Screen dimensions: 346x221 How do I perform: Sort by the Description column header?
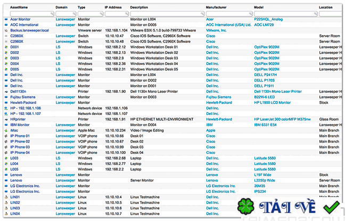[139, 7]
